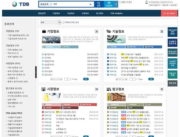Click the 기업검색 briefcase icon button
180x137 pixels.
(x=108, y=4)
